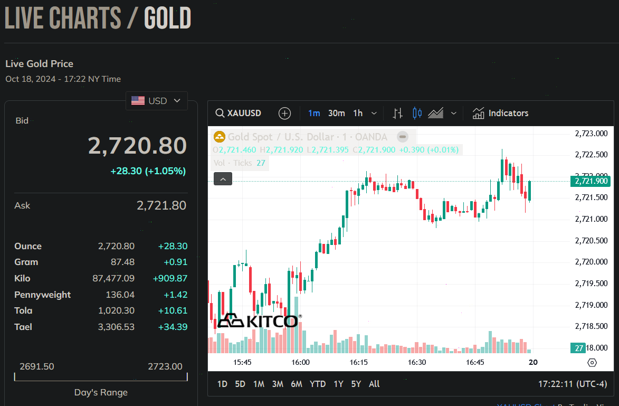Open USD currency dropdown
The width and height of the screenshot is (619, 406).
[156, 101]
